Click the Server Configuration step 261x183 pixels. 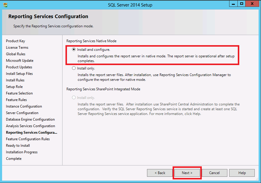[22, 113]
